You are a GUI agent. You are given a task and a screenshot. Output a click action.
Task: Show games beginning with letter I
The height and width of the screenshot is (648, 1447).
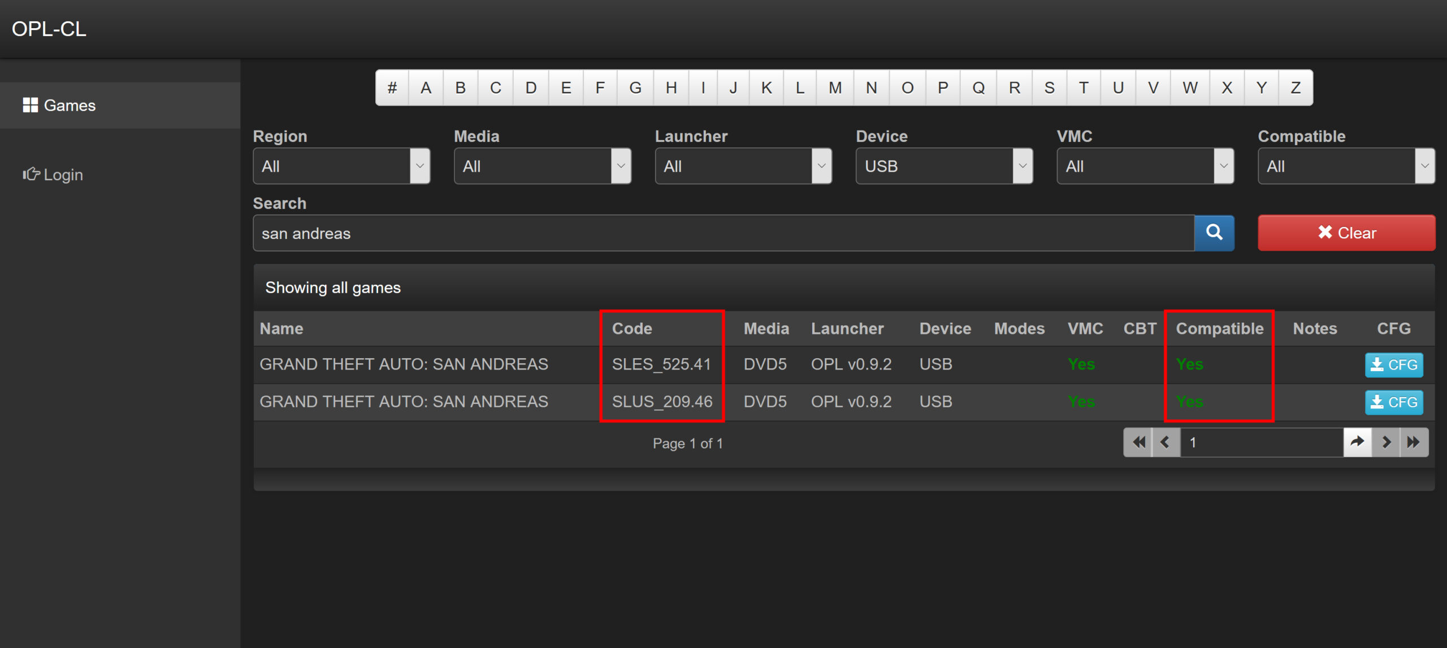[x=703, y=88]
